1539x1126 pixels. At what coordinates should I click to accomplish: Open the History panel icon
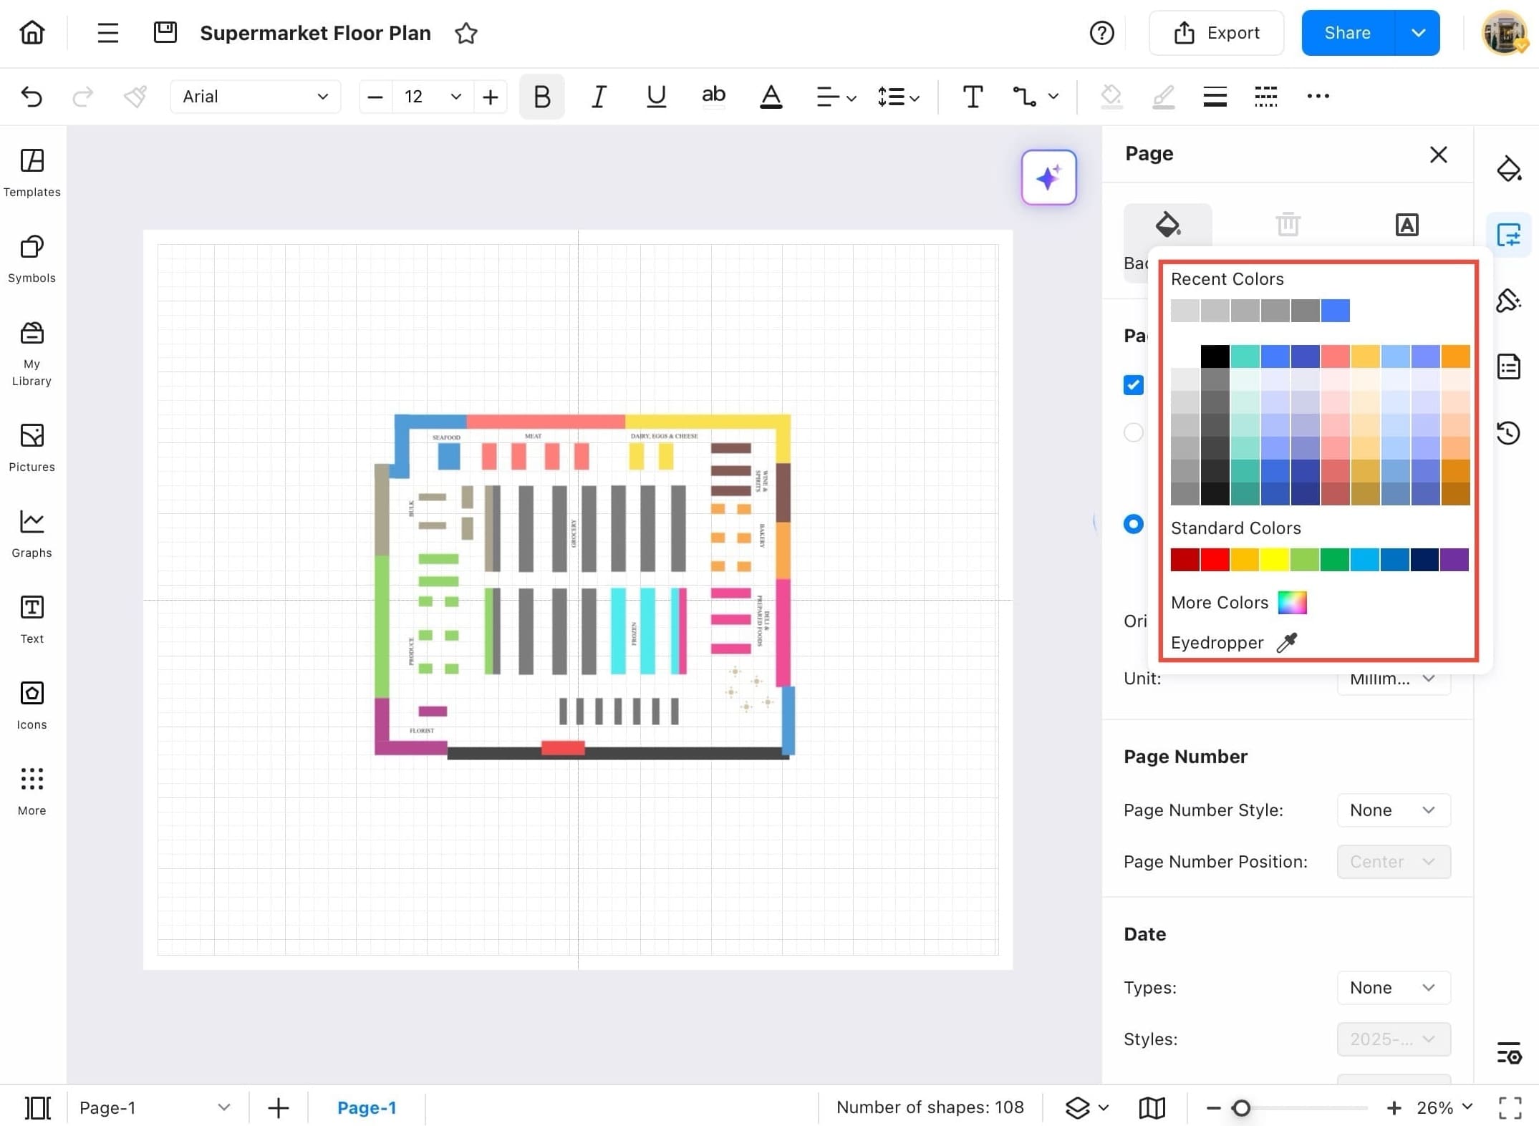tap(1508, 433)
